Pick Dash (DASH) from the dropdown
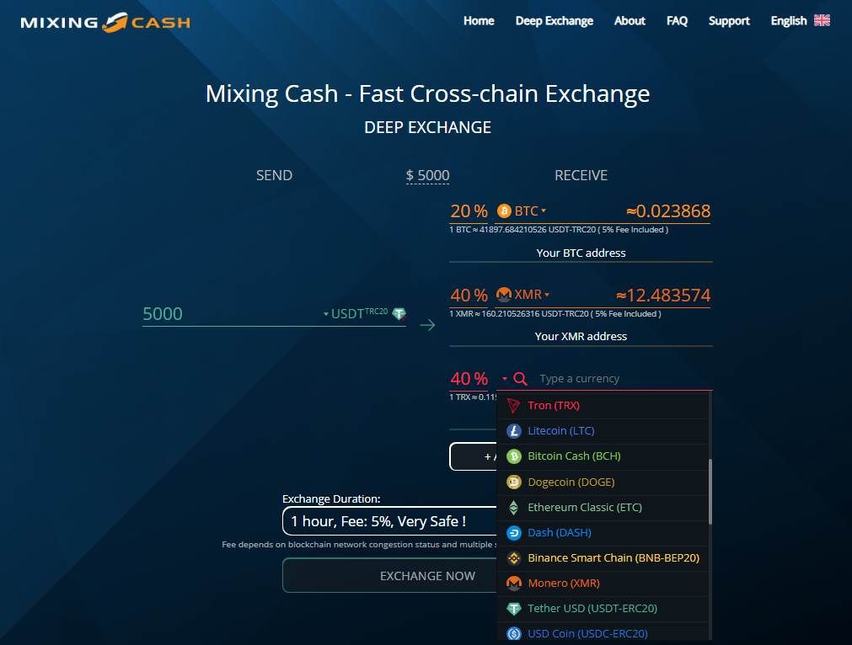 [x=603, y=533]
